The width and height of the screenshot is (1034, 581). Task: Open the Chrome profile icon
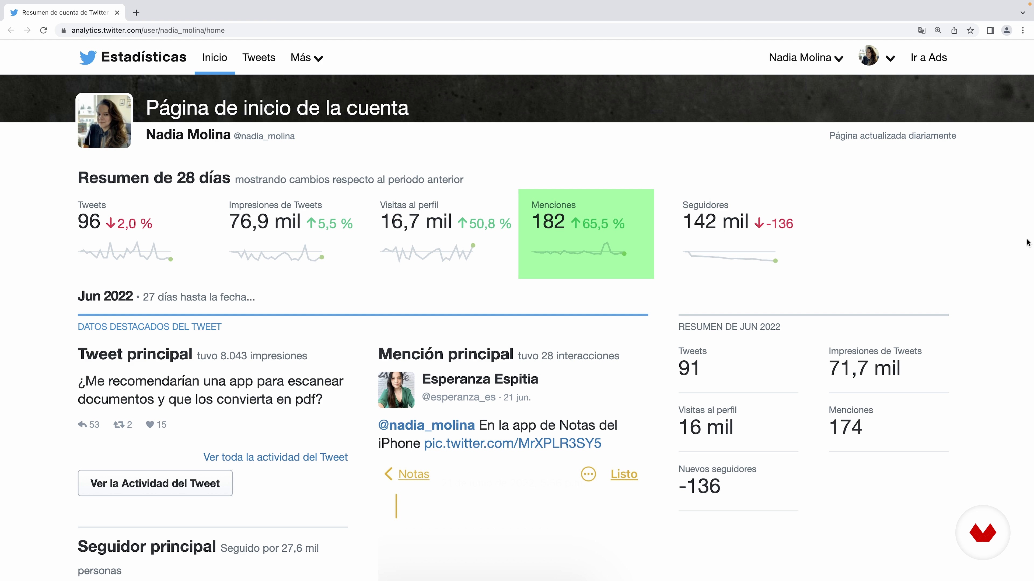click(1007, 30)
